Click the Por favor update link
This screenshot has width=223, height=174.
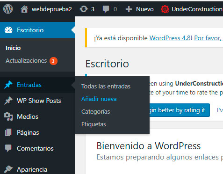(x=209, y=38)
